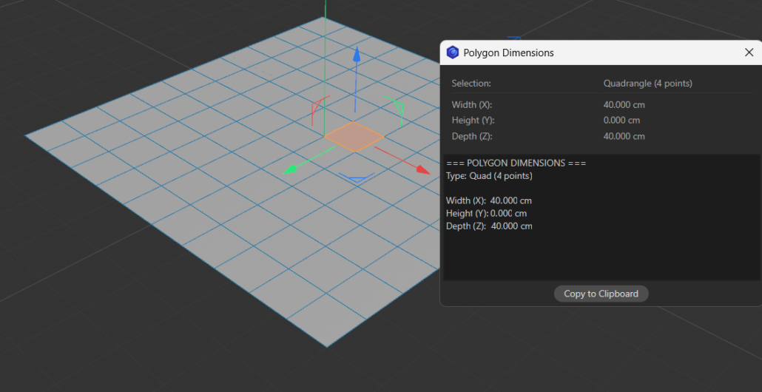Image resolution: width=762 pixels, height=392 pixels.
Task: Click the Polygon Dimensions title bar text
Action: coord(508,53)
